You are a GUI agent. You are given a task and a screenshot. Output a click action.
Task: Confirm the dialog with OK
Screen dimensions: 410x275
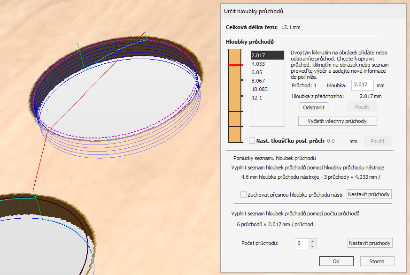pos(336,261)
